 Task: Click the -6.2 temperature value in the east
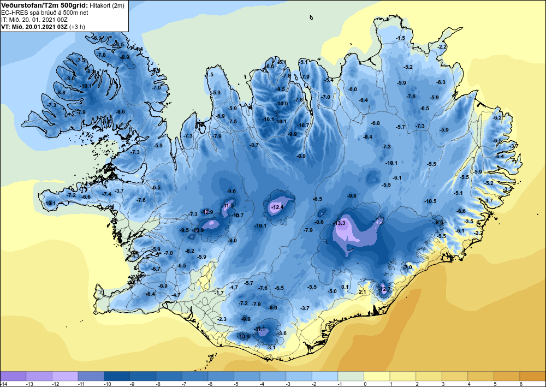(497, 118)
